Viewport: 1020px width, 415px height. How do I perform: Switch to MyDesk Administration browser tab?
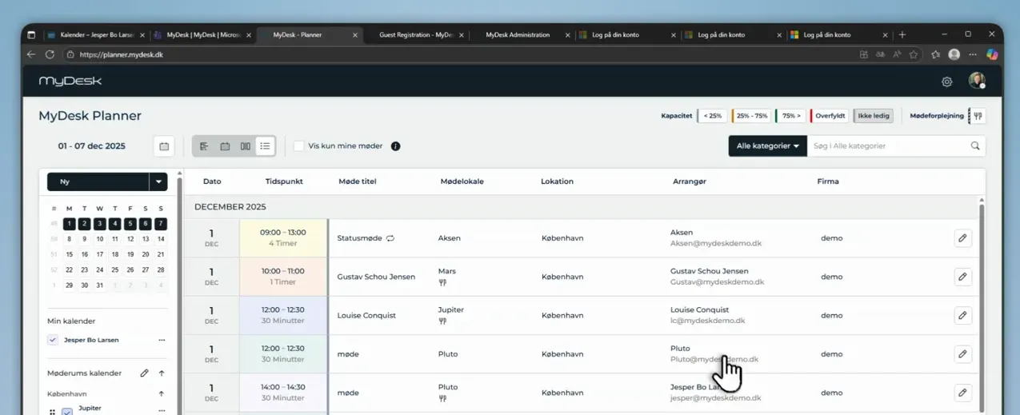tap(522, 35)
